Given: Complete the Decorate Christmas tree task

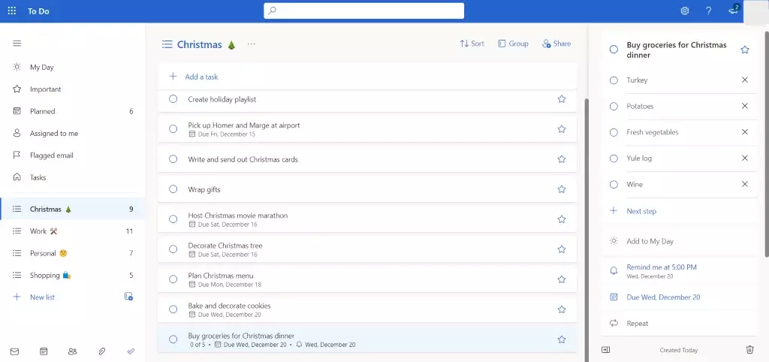Looking at the screenshot, I should coord(173,249).
